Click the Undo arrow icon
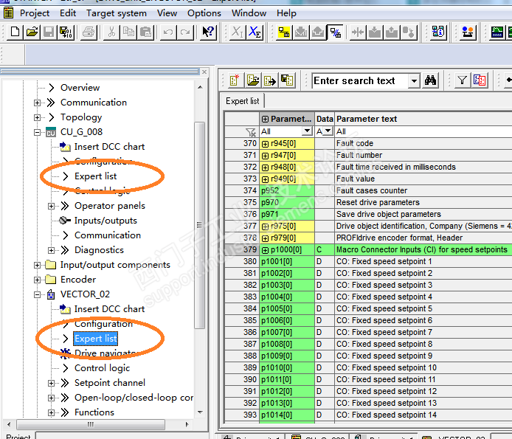 click(168, 32)
